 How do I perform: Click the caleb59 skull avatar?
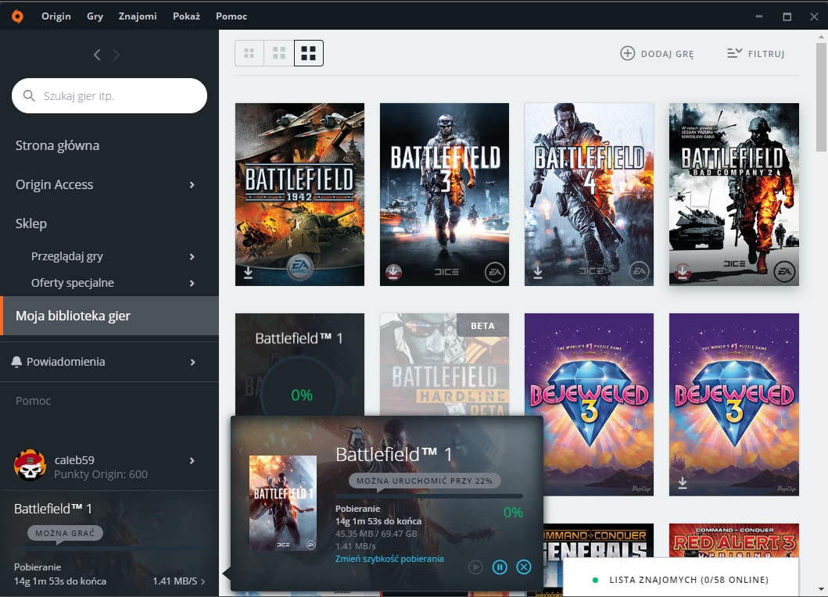tap(30, 466)
